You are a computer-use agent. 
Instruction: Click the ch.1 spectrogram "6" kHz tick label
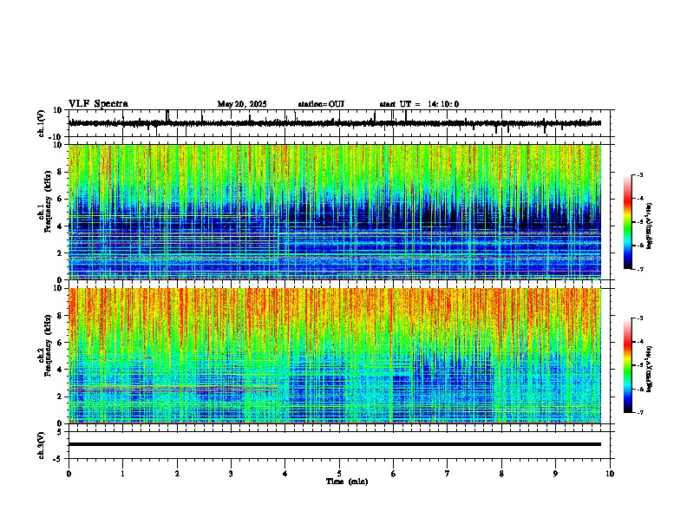(x=61, y=199)
